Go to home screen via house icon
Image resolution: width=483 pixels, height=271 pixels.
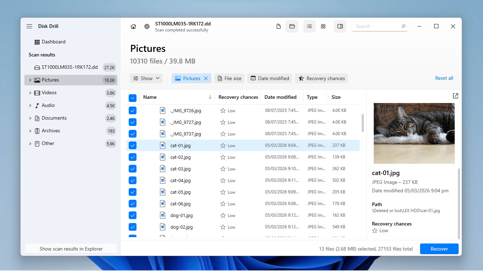(x=133, y=26)
